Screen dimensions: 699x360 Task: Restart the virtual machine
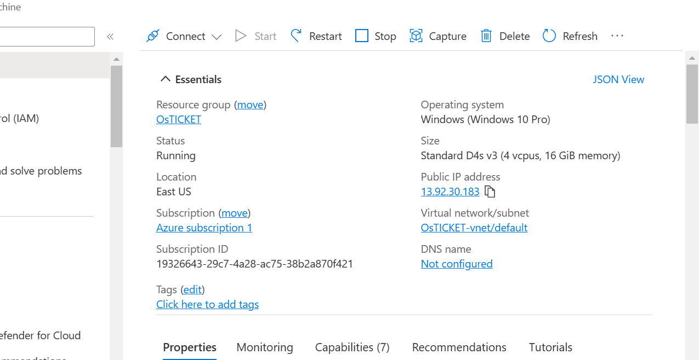[x=316, y=36]
